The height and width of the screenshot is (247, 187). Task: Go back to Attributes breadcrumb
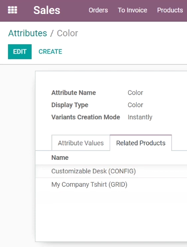(28, 33)
